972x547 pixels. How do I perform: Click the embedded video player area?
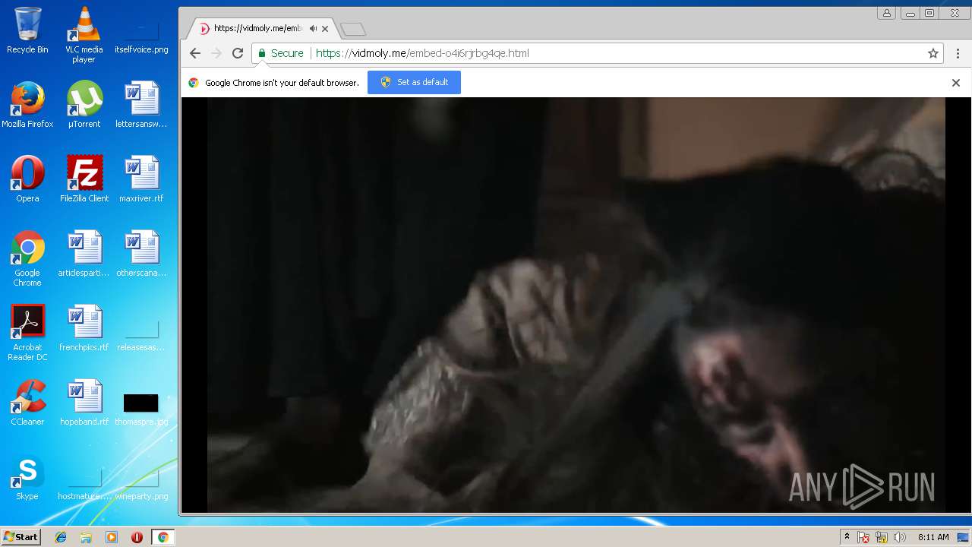point(576,305)
